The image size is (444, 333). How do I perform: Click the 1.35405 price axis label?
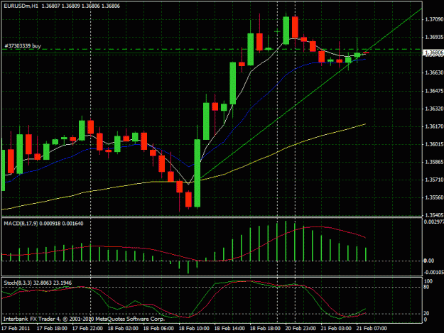coord(434,215)
